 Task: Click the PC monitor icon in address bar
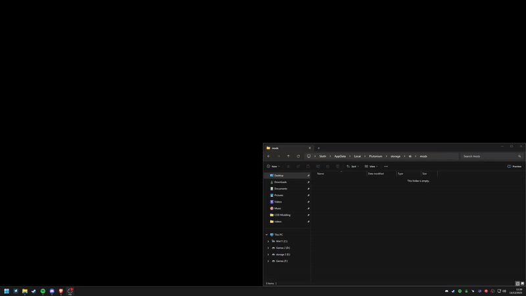point(308,156)
